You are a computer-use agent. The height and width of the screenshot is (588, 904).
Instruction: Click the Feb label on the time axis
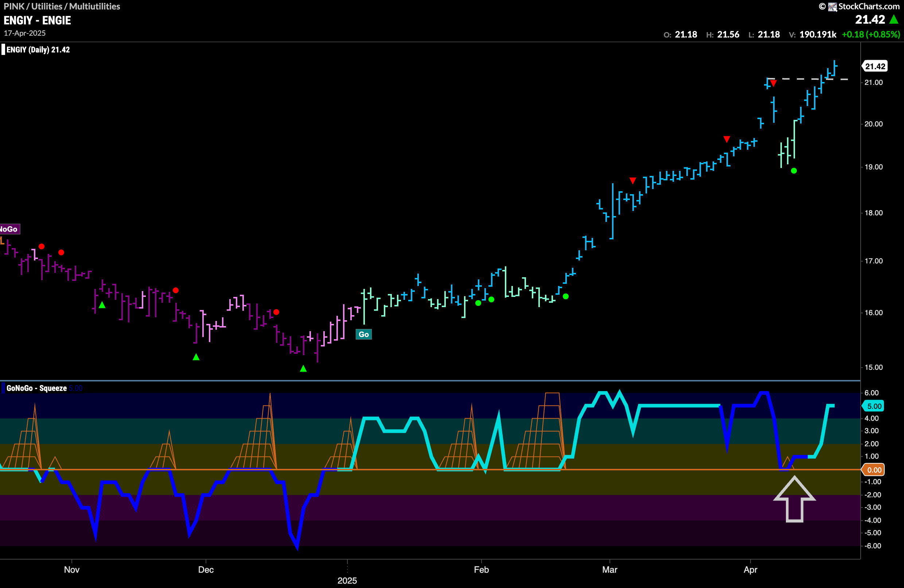click(x=481, y=569)
